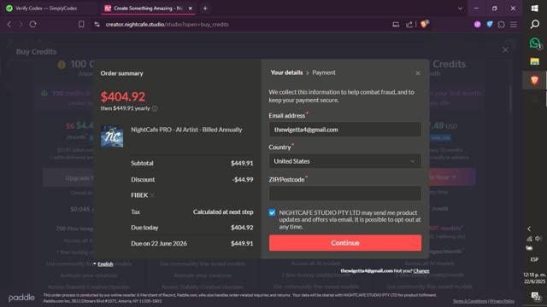Bookmark this page

pyautogui.click(x=81, y=25)
